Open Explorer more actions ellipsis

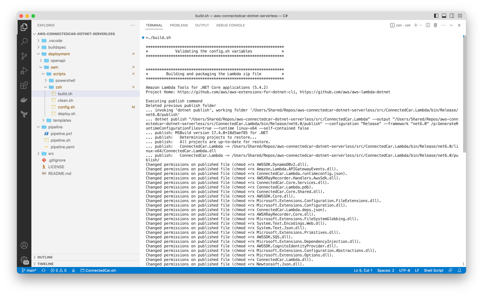[133, 25]
